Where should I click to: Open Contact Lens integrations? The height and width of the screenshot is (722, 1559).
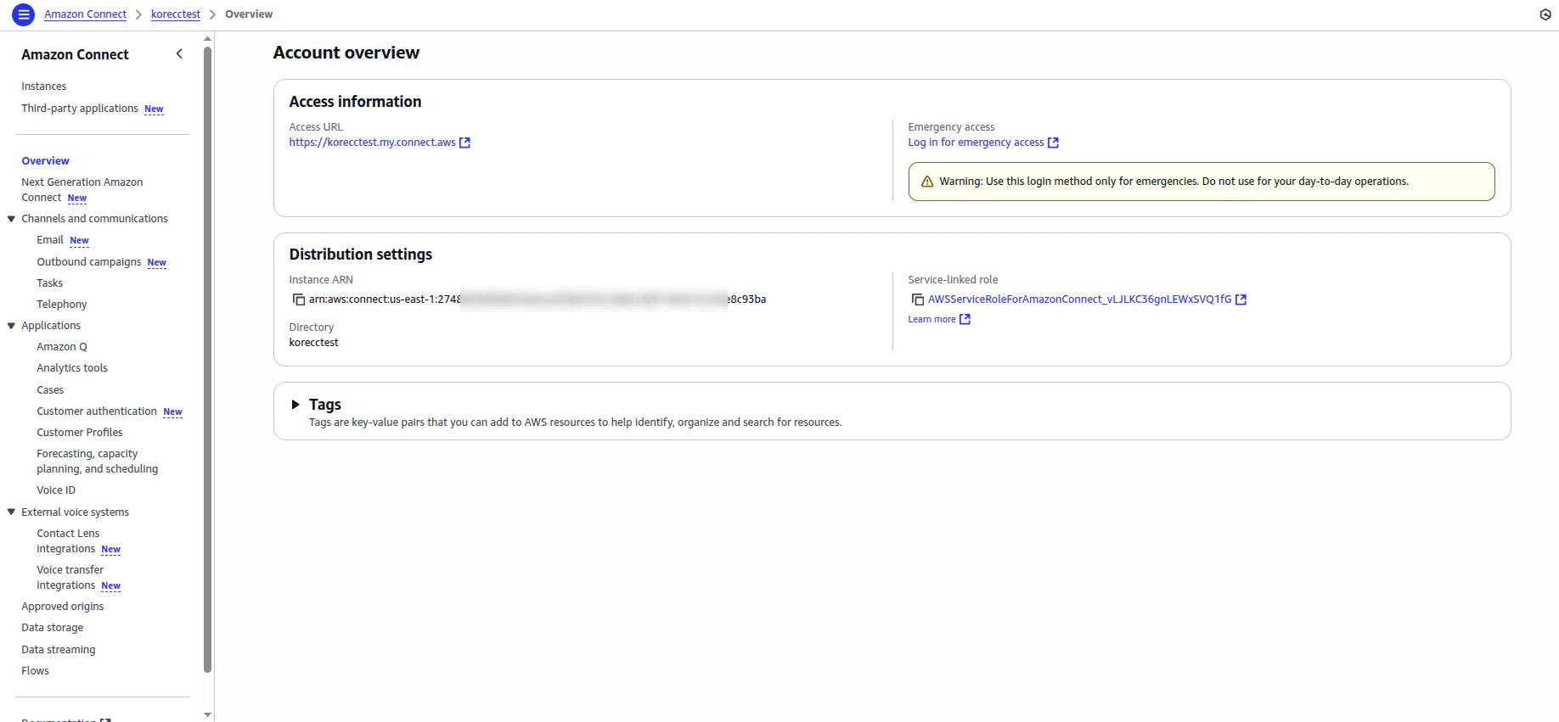(68, 541)
